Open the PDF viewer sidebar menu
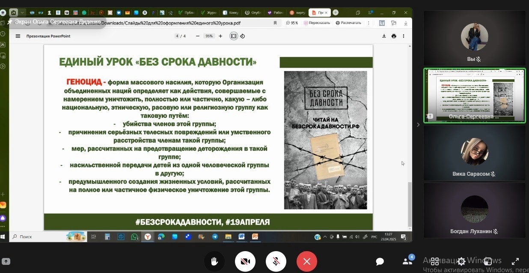529x273 pixels. click(x=18, y=36)
